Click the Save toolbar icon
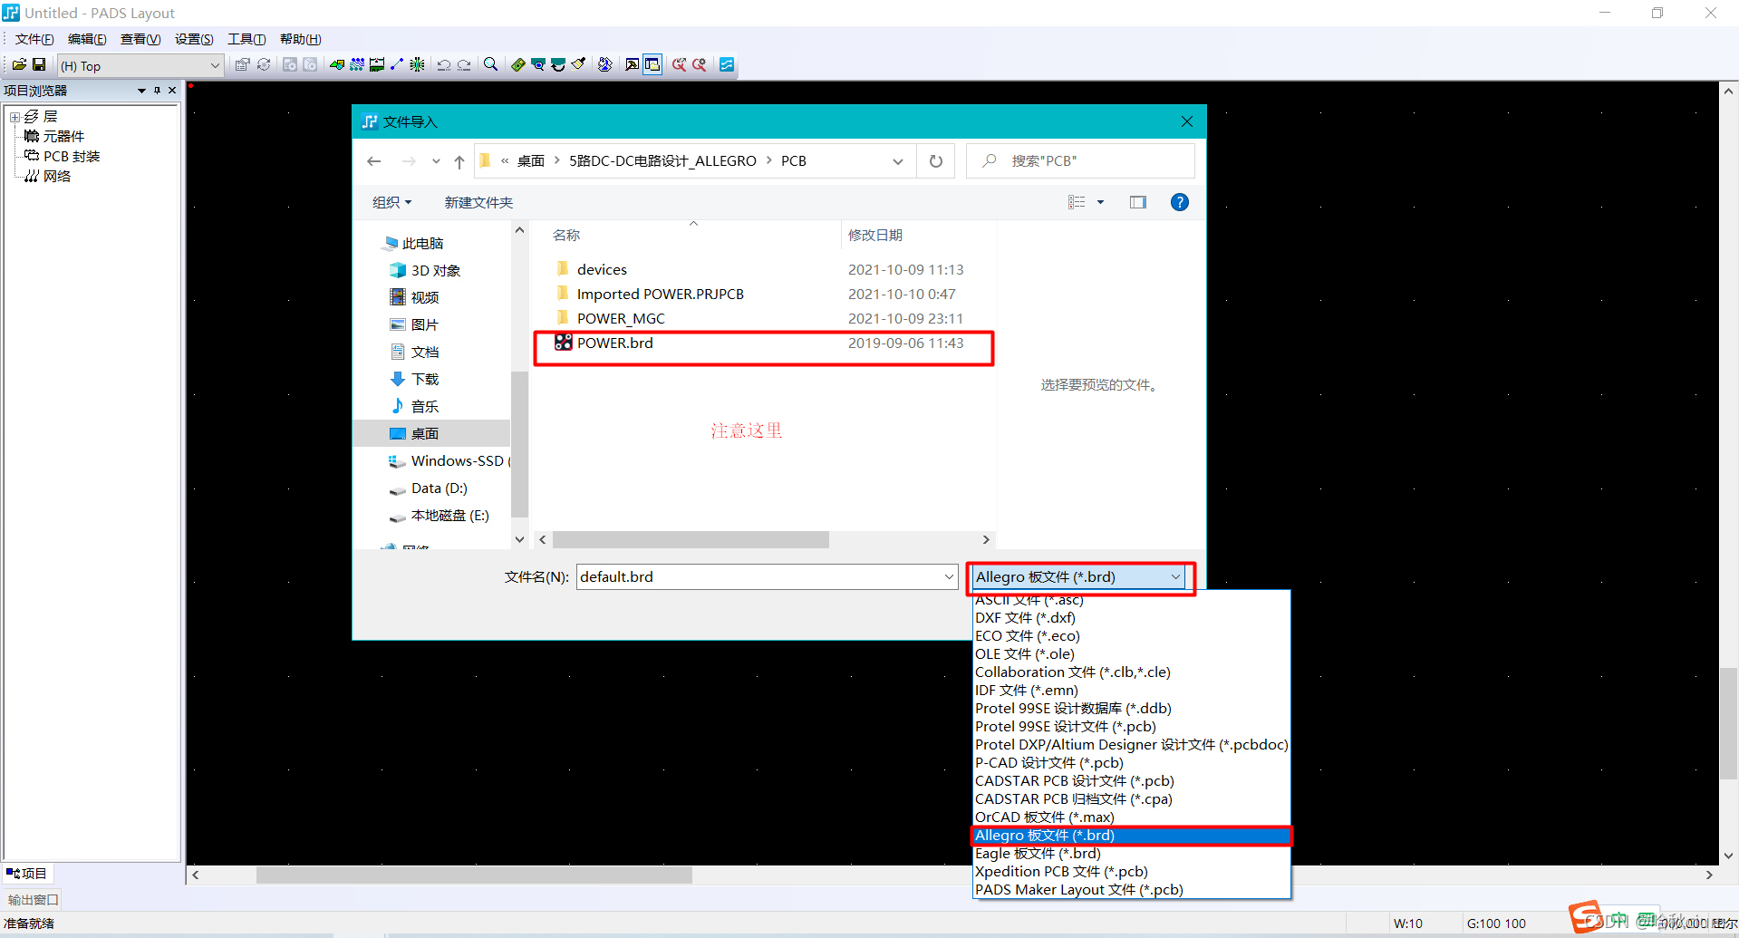The height and width of the screenshot is (938, 1739). 39,64
